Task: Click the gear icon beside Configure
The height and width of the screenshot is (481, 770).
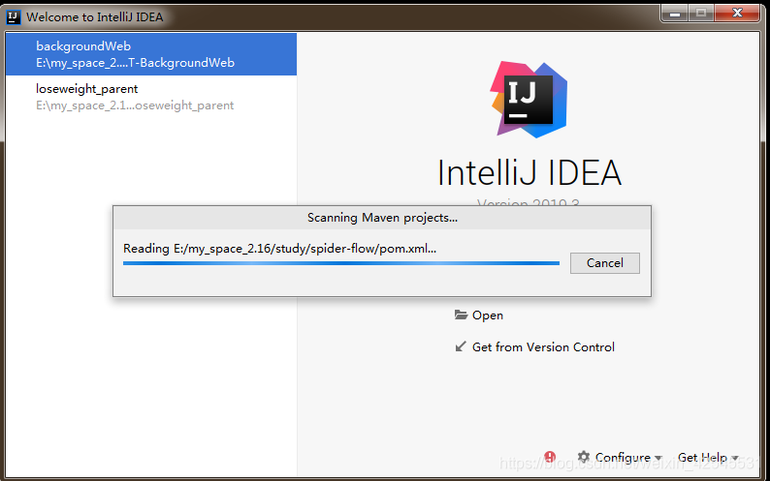Action: (x=584, y=457)
